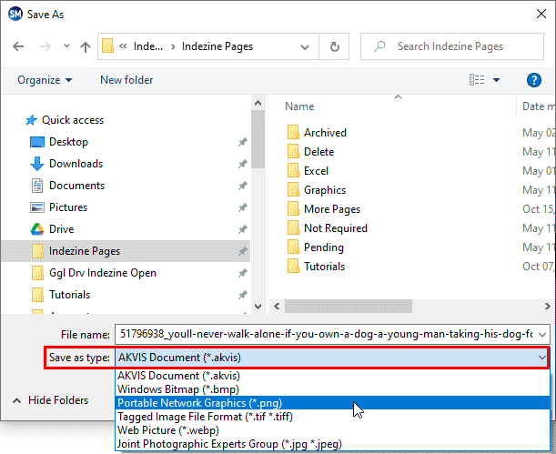This screenshot has width=556, height=454.
Task: Select Desktop in Quick access list
Action: coord(68,142)
